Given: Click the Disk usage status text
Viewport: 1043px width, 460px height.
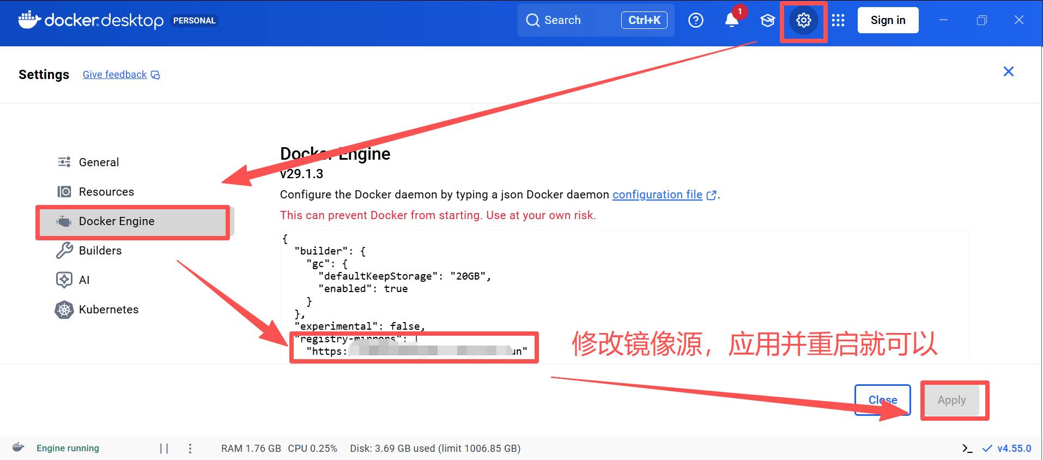Looking at the screenshot, I should point(435,448).
